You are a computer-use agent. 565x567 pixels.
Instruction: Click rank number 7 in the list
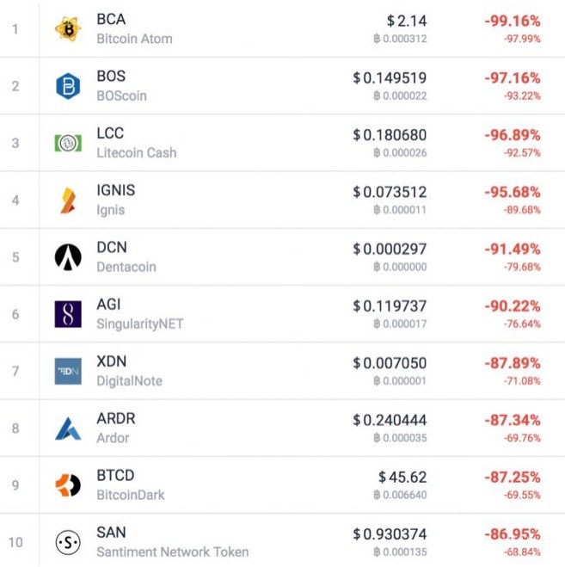(x=15, y=372)
